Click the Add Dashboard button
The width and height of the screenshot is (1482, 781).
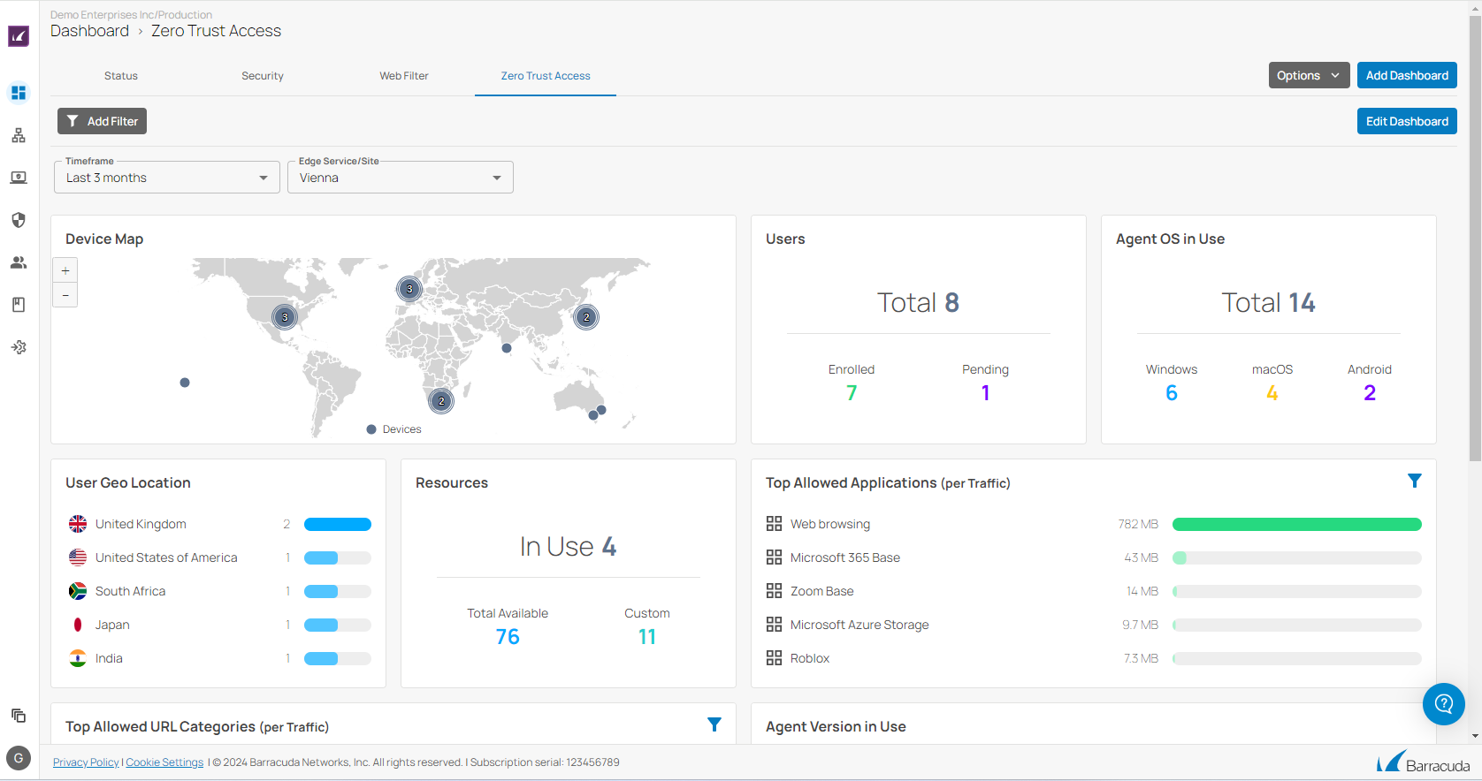pyautogui.click(x=1407, y=75)
